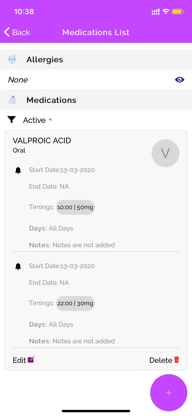
Task: Select the filter funnel icon
Action: coord(11,120)
